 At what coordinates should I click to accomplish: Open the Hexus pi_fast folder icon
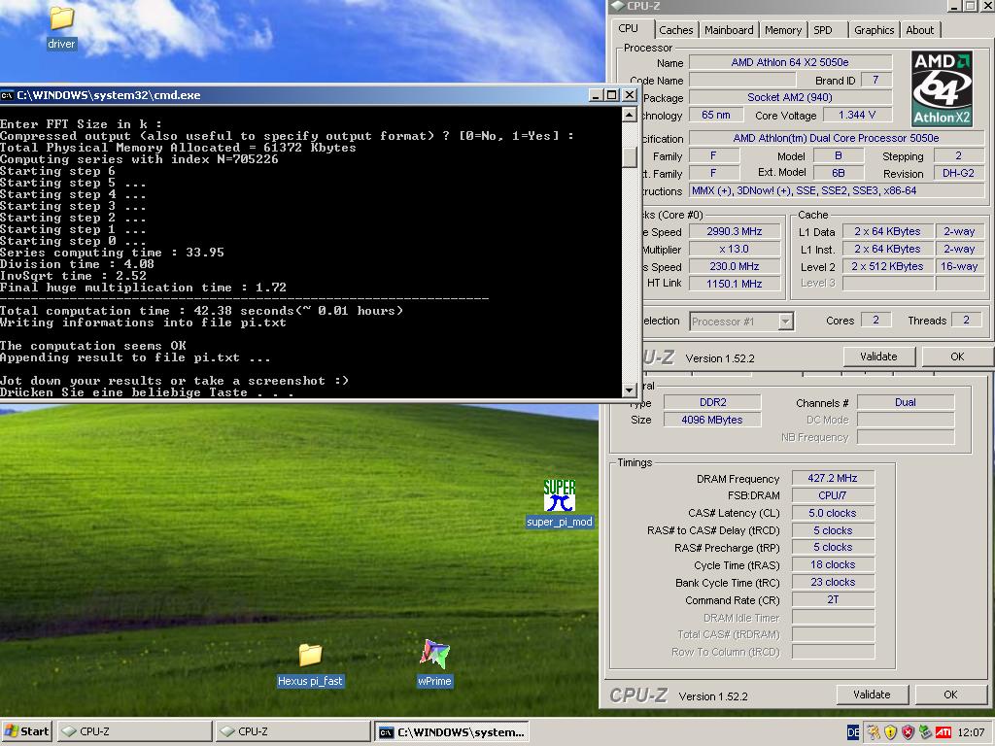[310, 664]
